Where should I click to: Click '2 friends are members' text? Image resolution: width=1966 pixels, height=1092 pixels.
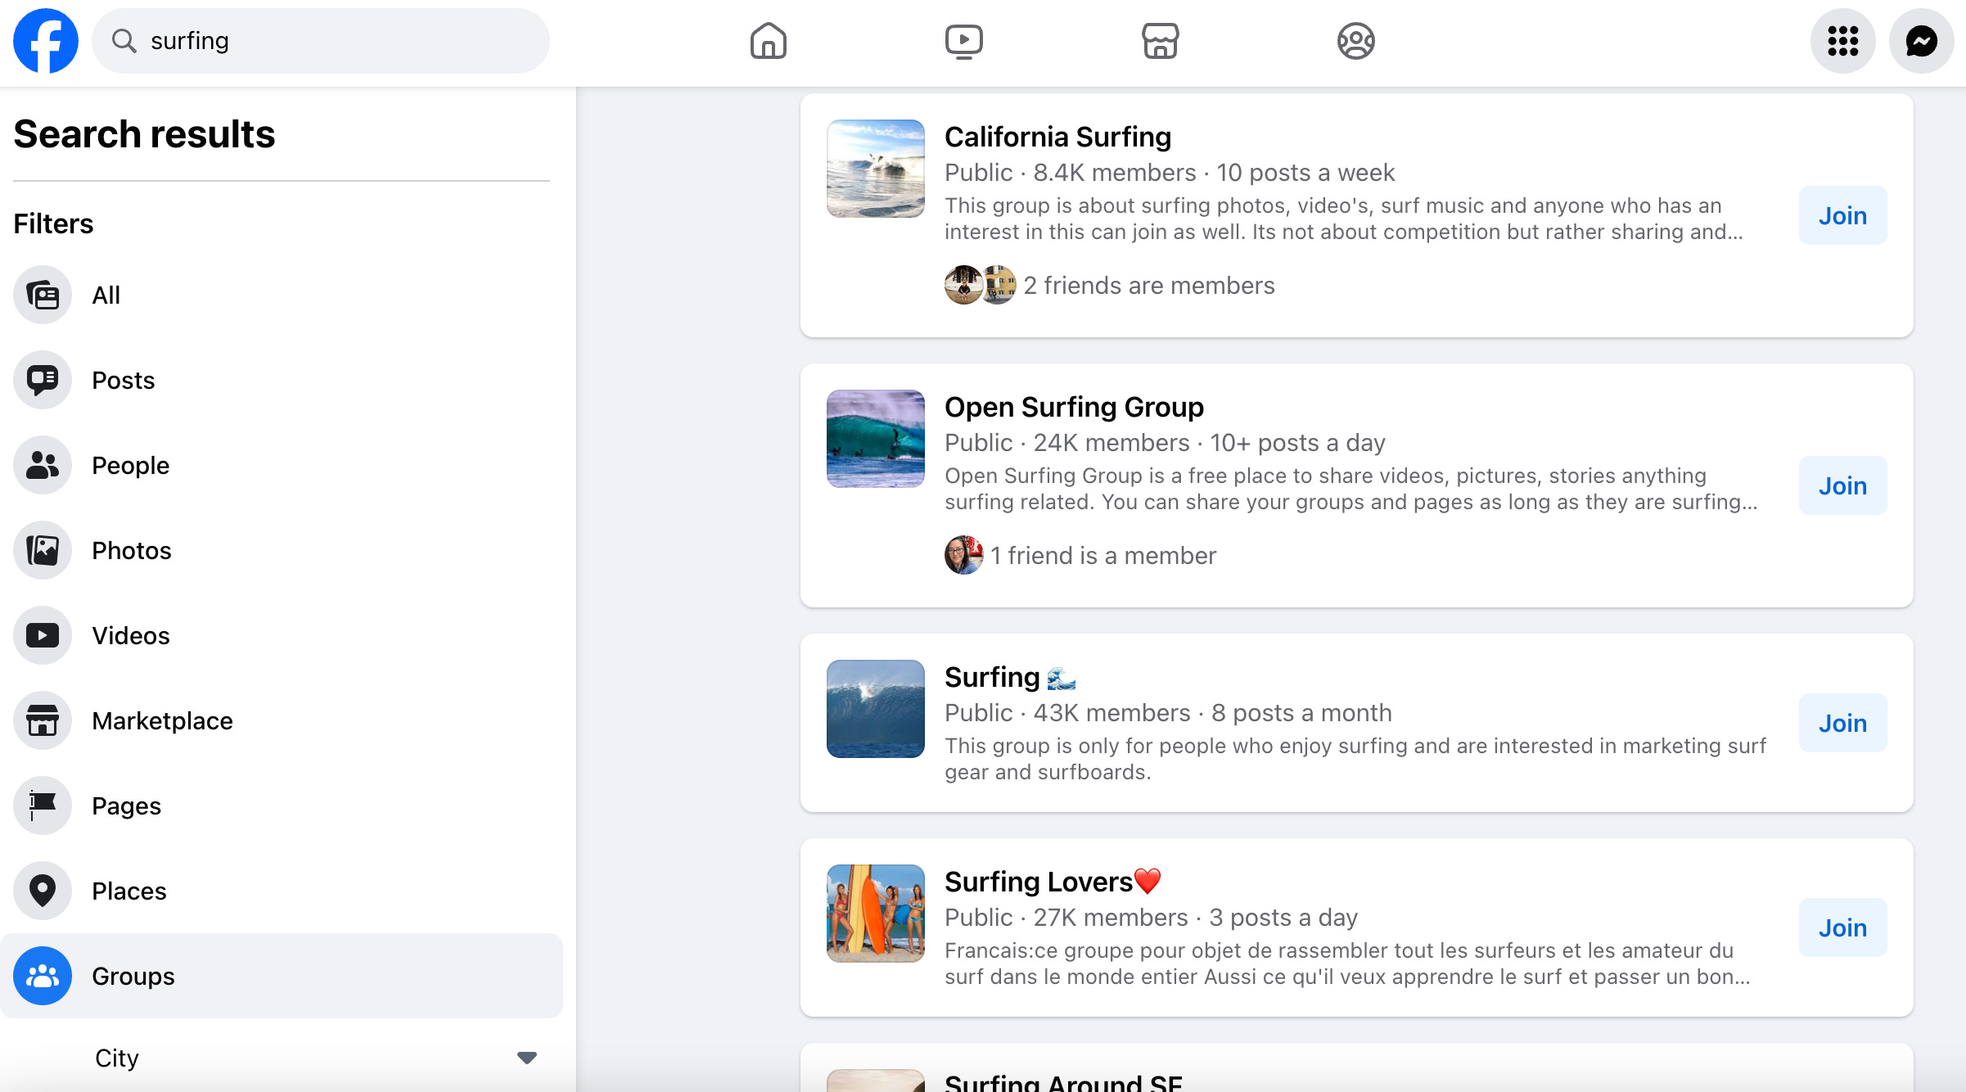click(1149, 285)
